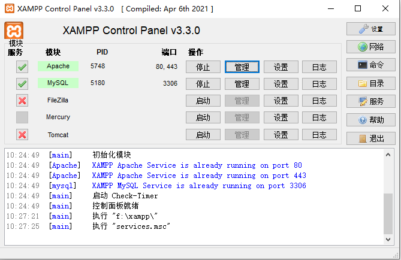Open Tomcat 日志 logs button
This screenshot has height=260, width=401.
(319, 135)
